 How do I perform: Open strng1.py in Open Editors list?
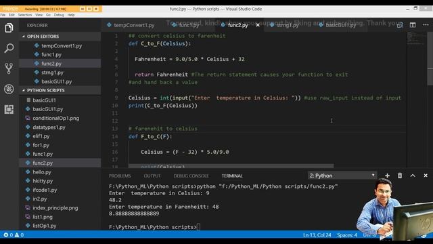pos(60,73)
